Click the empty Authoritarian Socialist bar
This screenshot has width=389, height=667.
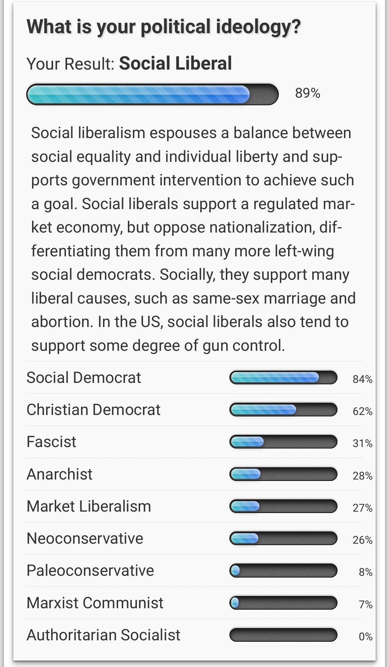click(283, 635)
